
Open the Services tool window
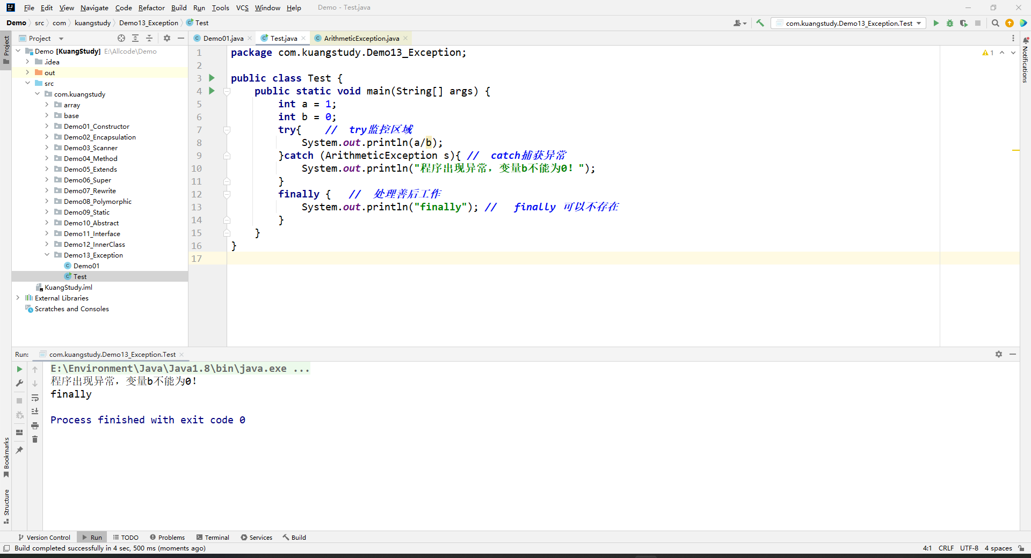point(256,537)
